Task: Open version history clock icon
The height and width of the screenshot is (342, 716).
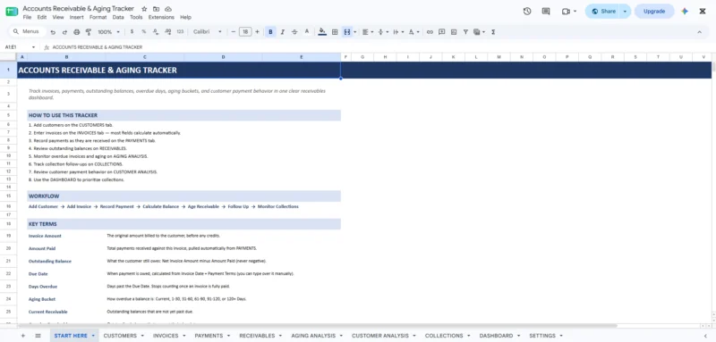Action: click(x=527, y=12)
